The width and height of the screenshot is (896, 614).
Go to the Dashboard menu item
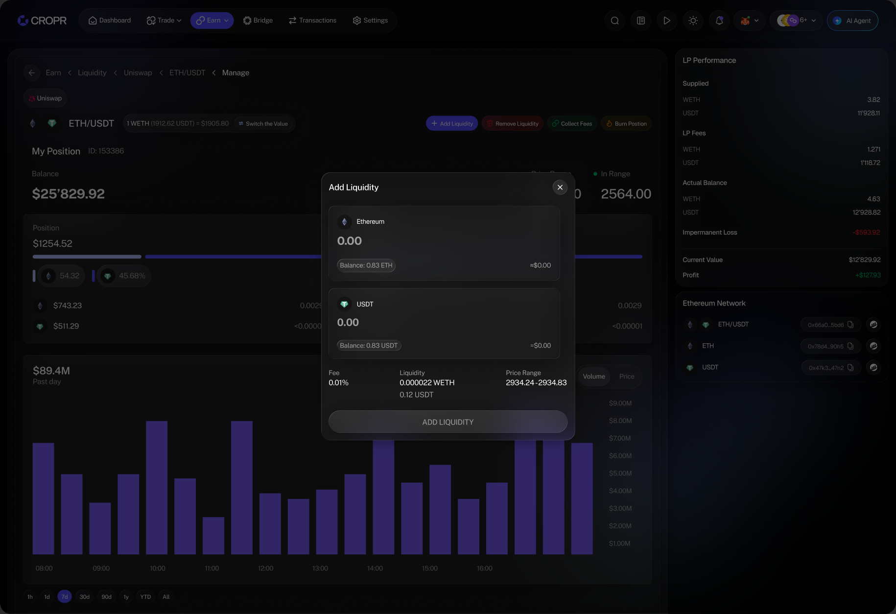tap(110, 21)
